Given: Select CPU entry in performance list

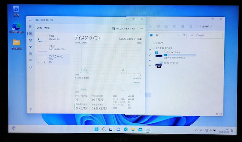Looking at the screenshot, I should click(53, 38).
